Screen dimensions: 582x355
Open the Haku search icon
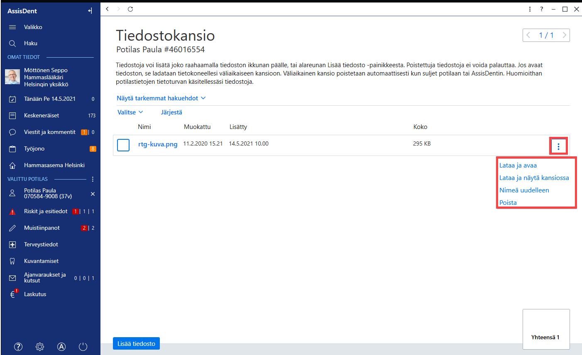tap(12, 43)
